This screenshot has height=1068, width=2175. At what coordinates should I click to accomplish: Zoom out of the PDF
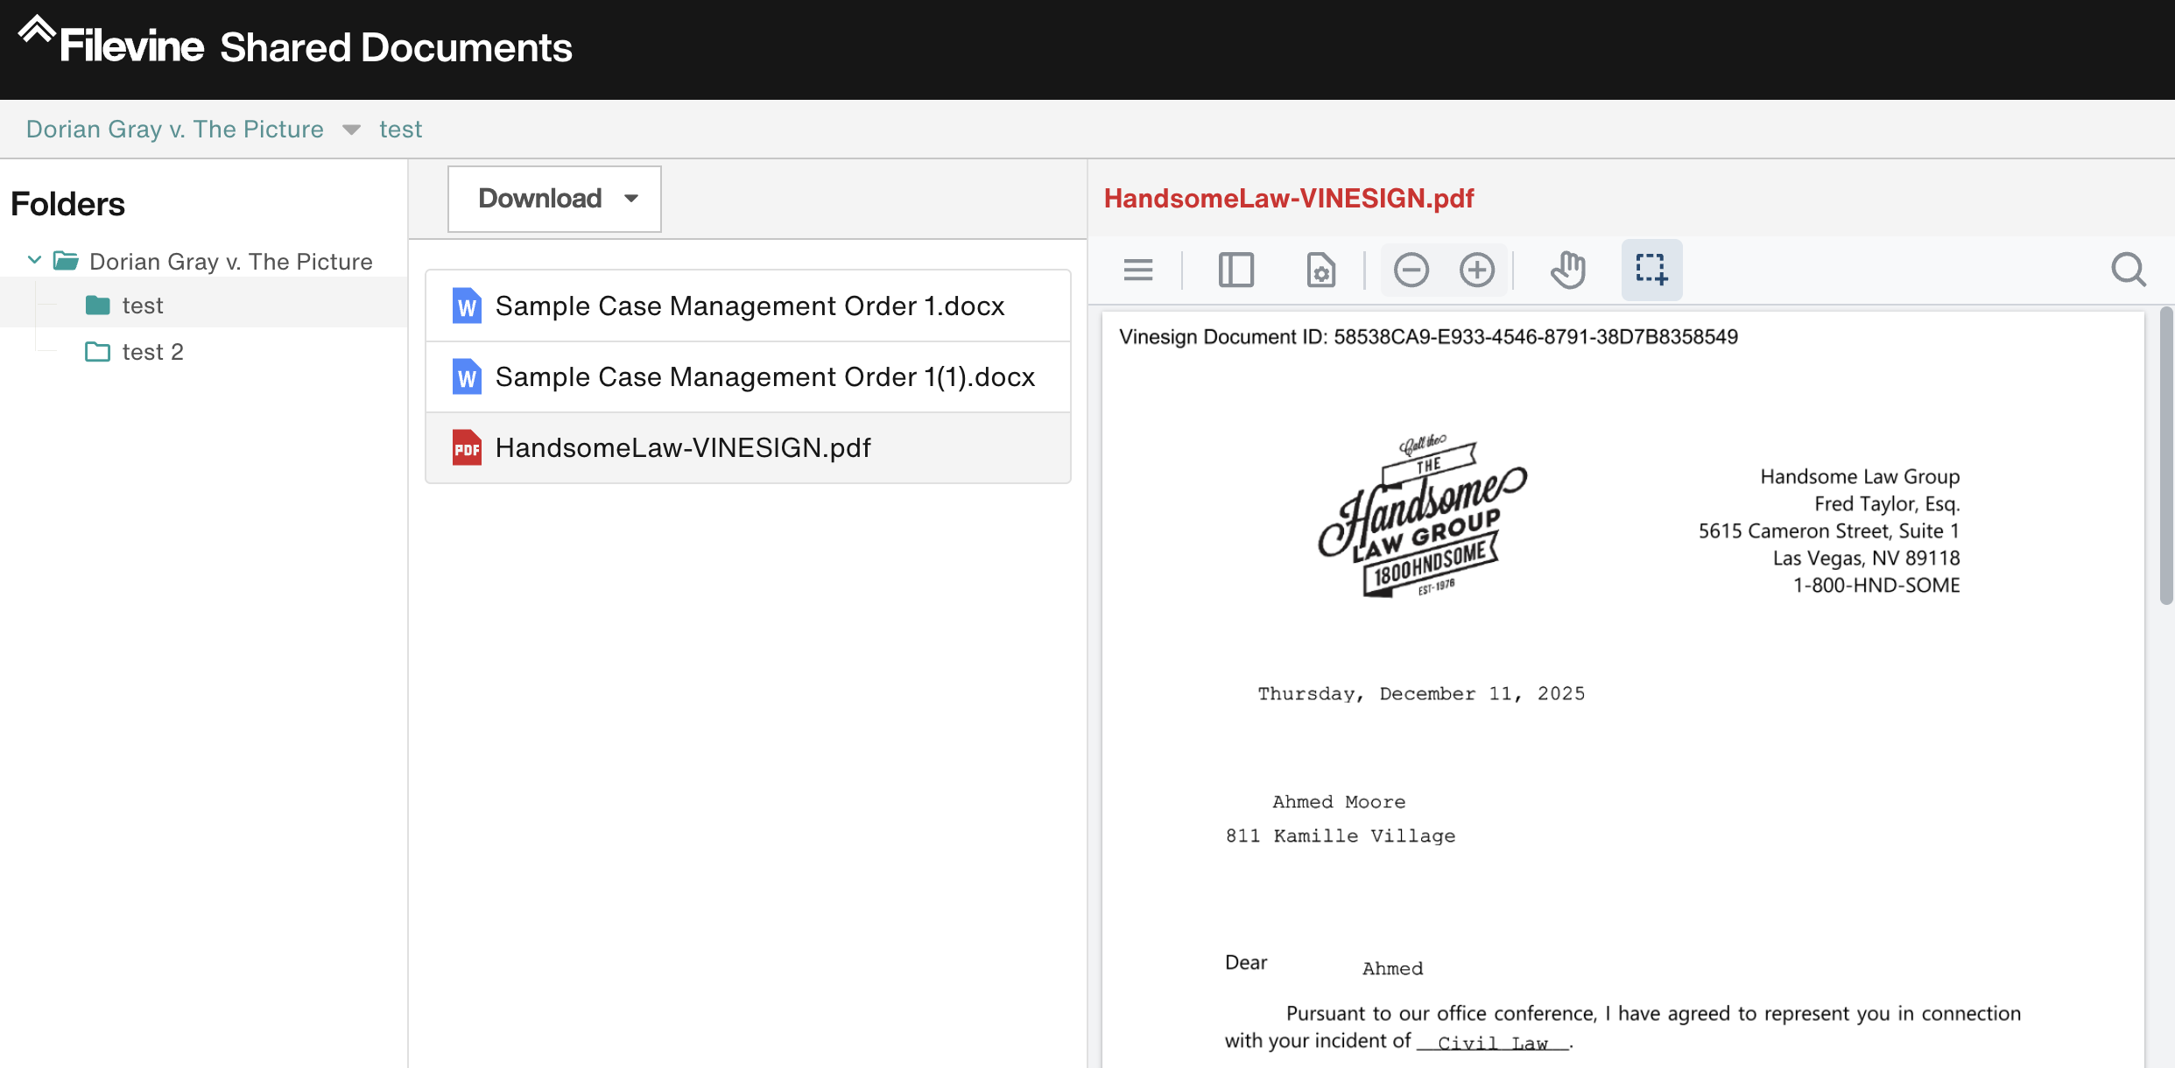(x=1411, y=270)
